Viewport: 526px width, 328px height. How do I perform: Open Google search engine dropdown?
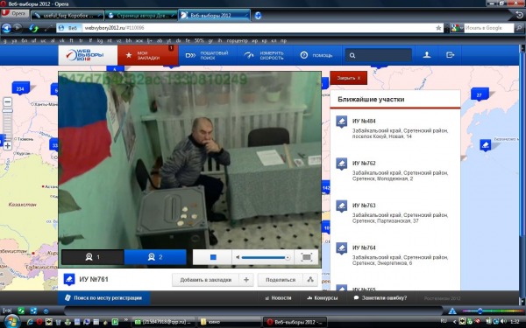[x=457, y=28]
